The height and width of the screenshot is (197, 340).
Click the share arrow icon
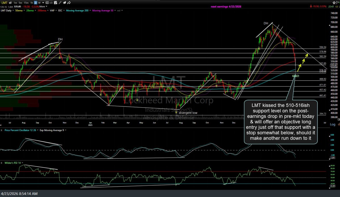click(x=69, y=3)
